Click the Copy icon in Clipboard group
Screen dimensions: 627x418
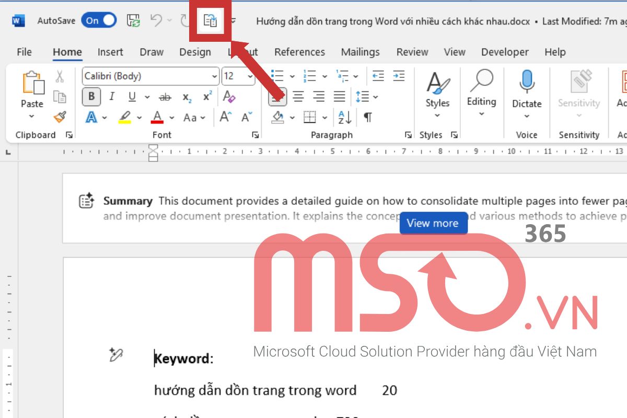60,97
